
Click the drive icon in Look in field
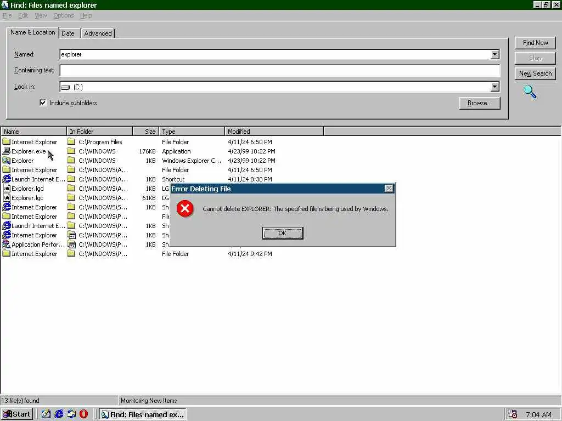[66, 87]
